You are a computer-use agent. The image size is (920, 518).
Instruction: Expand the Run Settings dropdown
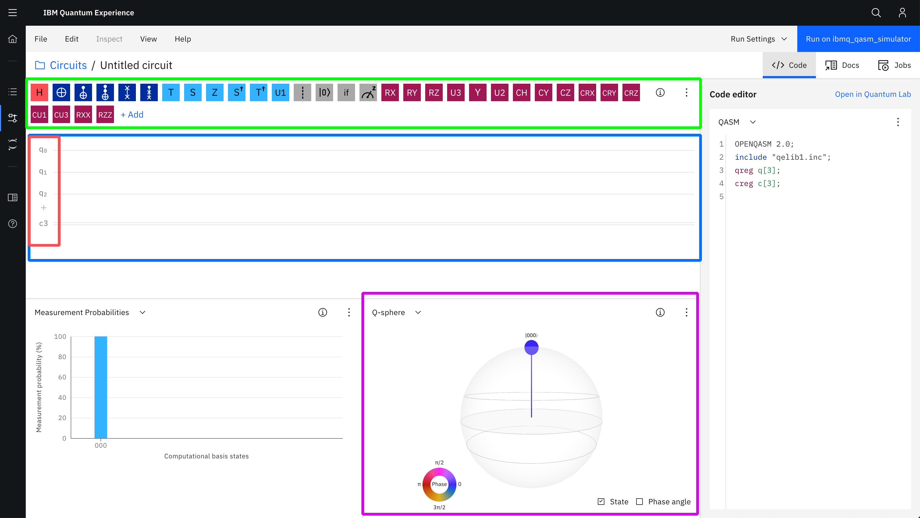(759, 39)
